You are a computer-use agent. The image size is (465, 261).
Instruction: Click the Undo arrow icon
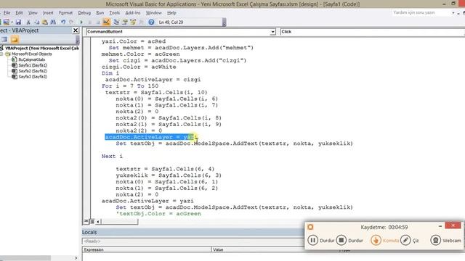pyautogui.click(x=63, y=22)
